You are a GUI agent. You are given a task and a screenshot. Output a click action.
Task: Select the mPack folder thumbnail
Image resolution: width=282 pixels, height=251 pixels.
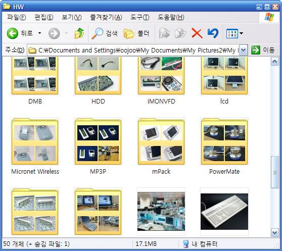tap(161, 141)
